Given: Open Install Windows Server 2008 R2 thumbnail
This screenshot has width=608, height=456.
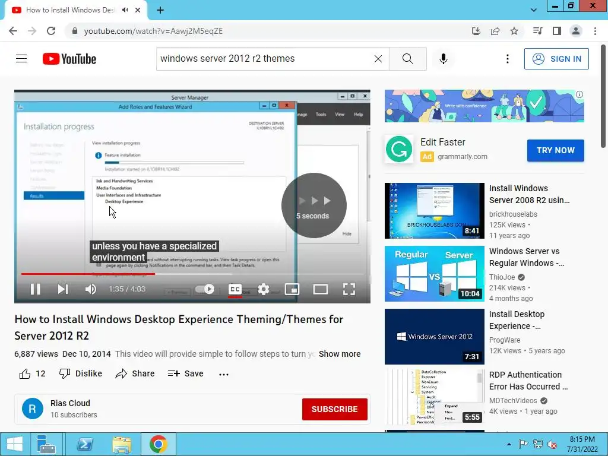Looking at the screenshot, I should pos(434,211).
